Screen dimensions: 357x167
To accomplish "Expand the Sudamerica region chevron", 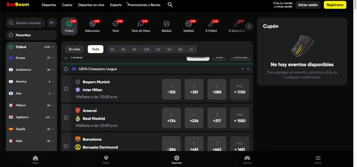I will coord(53,70).
